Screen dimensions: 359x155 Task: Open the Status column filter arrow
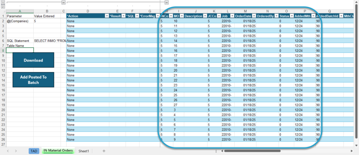[291, 16]
